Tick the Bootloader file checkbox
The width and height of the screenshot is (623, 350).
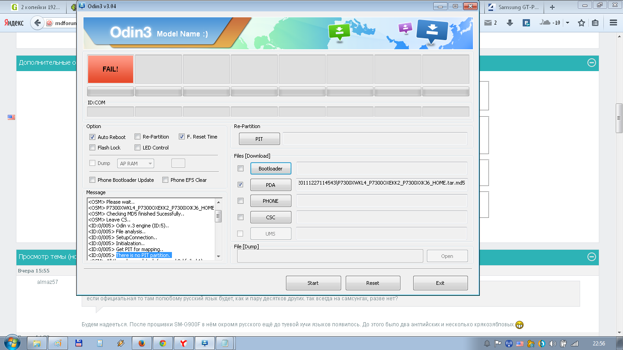pyautogui.click(x=240, y=169)
